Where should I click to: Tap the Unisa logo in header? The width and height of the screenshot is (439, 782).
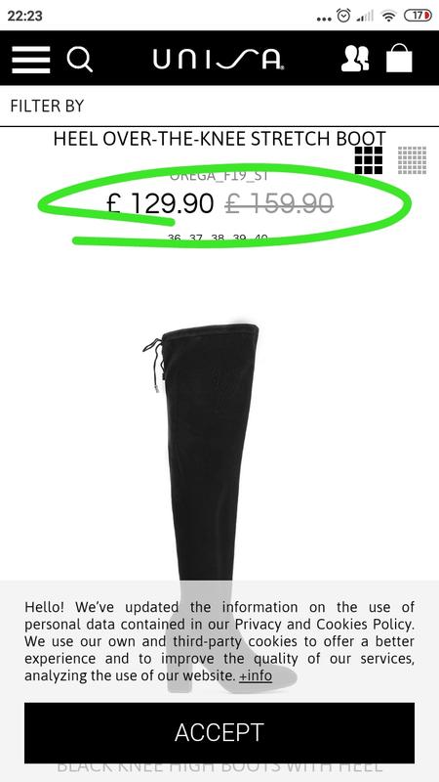[x=219, y=60]
